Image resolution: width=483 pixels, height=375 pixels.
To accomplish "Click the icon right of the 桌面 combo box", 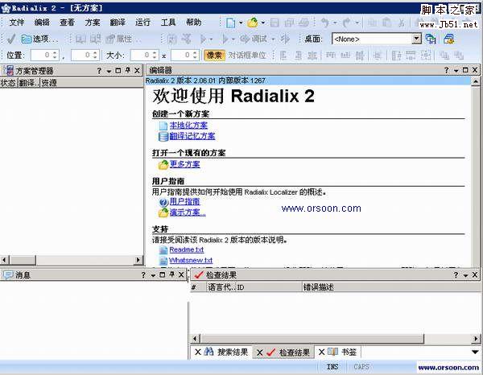I will point(431,39).
